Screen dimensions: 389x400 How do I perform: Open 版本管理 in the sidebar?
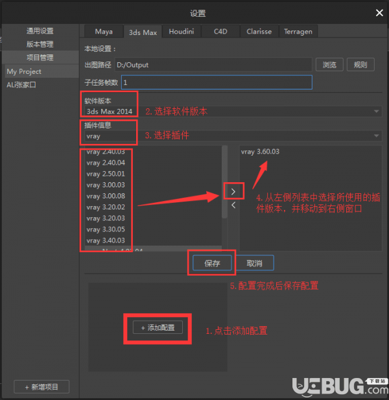pos(40,44)
